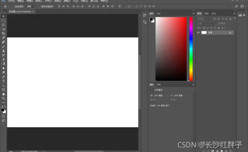The height and width of the screenshot is (152, 248).
Task: Change the screen mode button
Action: (x=3, y=120)
